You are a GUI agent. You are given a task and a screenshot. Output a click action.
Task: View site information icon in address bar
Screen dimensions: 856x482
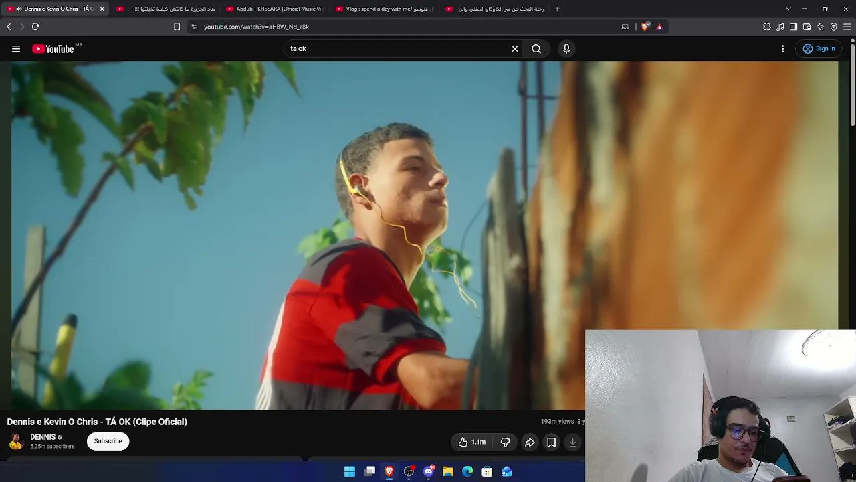194,27
